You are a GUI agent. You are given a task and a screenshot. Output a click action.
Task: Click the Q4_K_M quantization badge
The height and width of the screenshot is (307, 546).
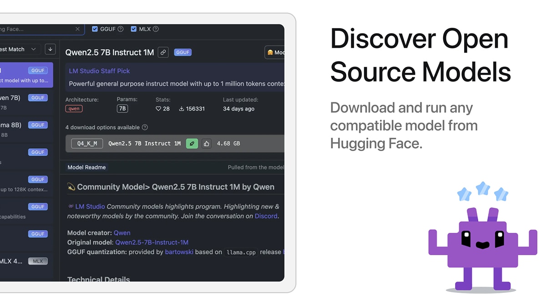point(87,143)
